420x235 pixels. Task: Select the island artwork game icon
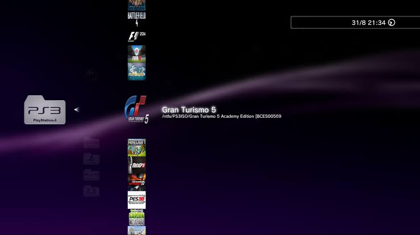136,71
